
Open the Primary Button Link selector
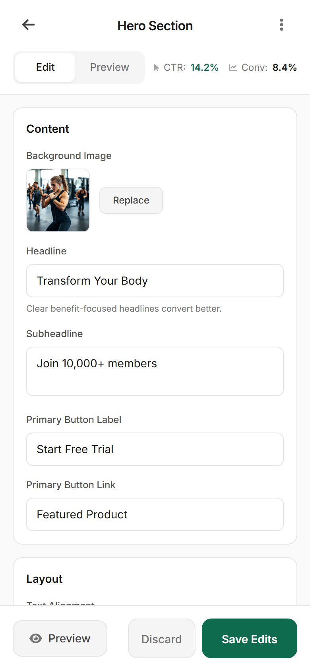[155, 514]
